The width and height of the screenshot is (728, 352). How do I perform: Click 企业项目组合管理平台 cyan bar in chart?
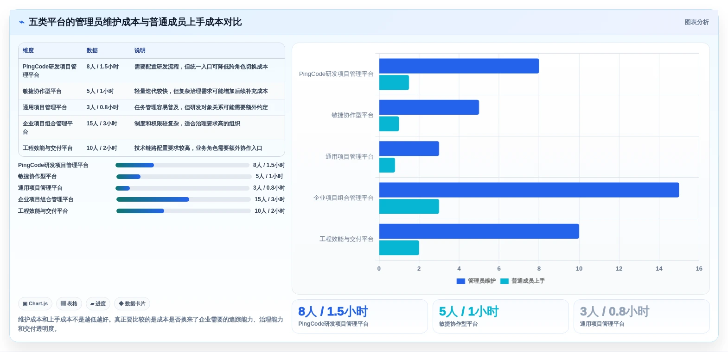[409, 206]
